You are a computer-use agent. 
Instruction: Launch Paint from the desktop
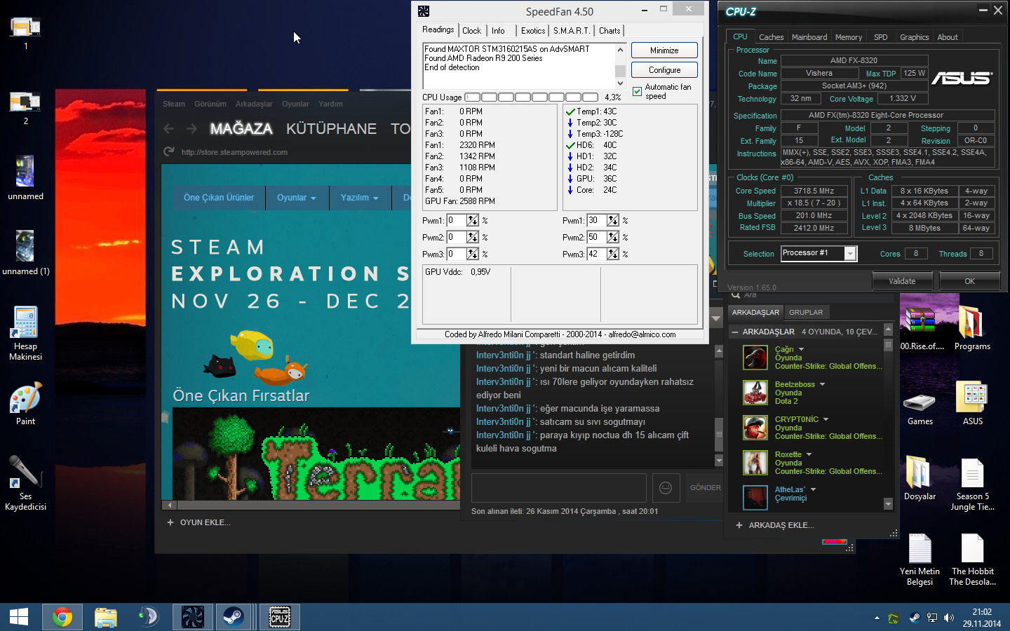pos(25,404)
